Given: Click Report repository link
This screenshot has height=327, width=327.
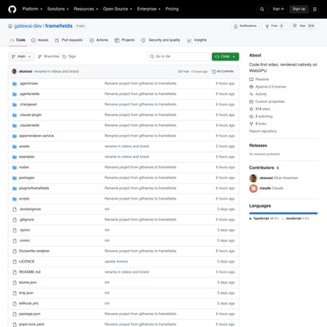Looking at the screenshot, I should coord(263,131).
